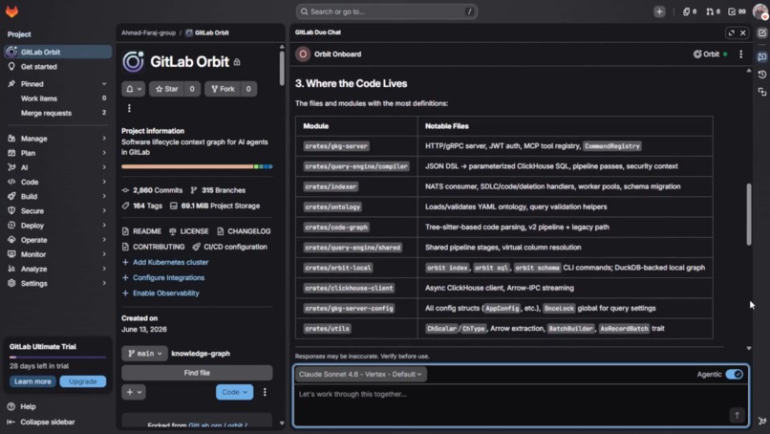Open the to-do list counter icon

pyautogui.click(x=737, y=11)
